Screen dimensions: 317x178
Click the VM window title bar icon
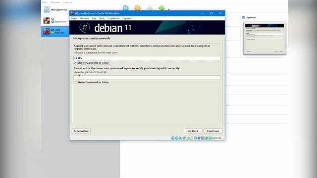tap(73, 13)
